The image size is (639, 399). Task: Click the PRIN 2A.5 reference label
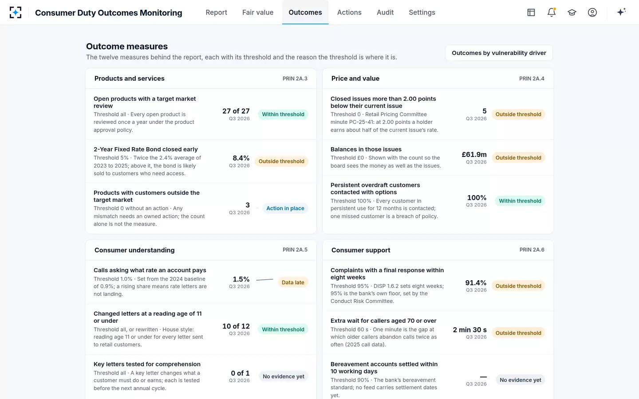pos(295,250)
